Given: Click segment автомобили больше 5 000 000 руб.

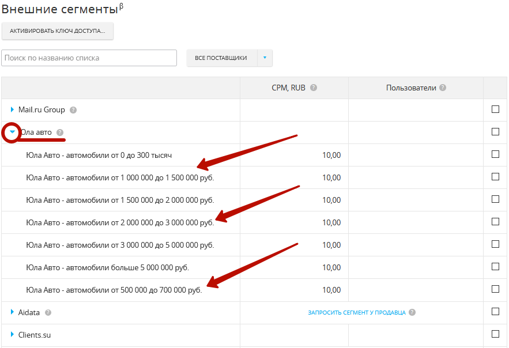Looking at the screenshot, I should 107,267.
